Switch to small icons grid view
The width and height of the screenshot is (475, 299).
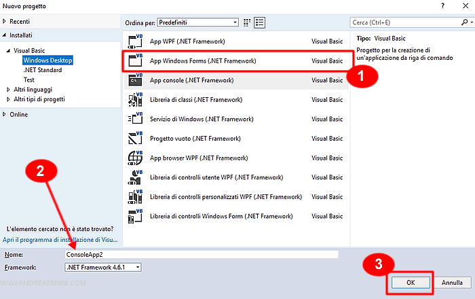[x=247, y=22]
